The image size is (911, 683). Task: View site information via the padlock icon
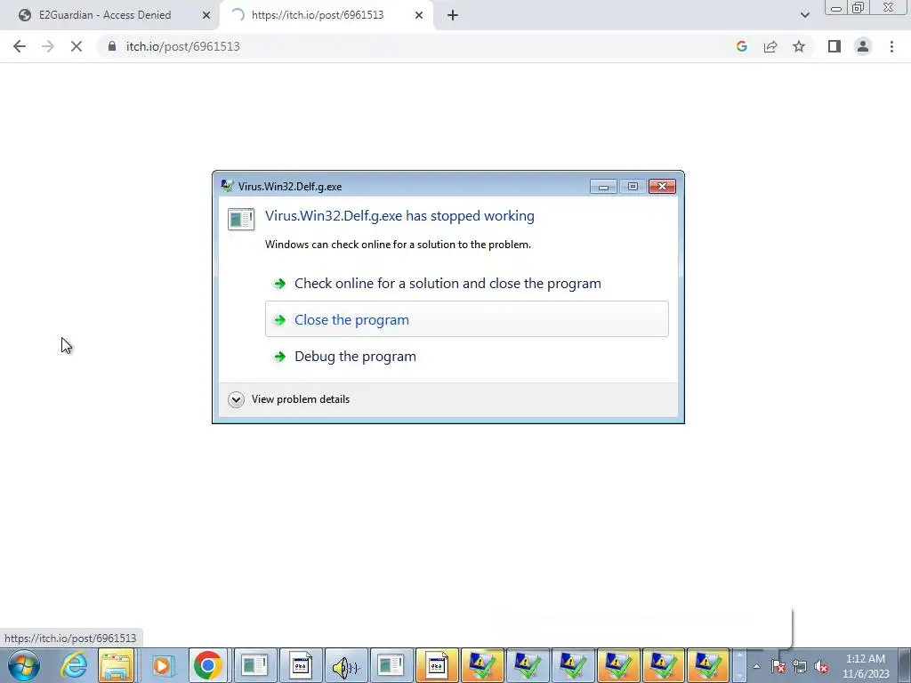[x=112, y=46]
